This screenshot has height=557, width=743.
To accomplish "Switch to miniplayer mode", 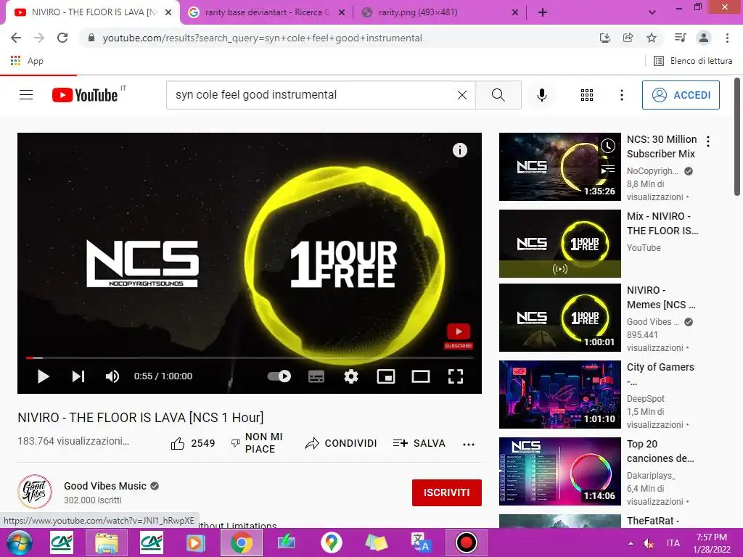I will [386, 376].
